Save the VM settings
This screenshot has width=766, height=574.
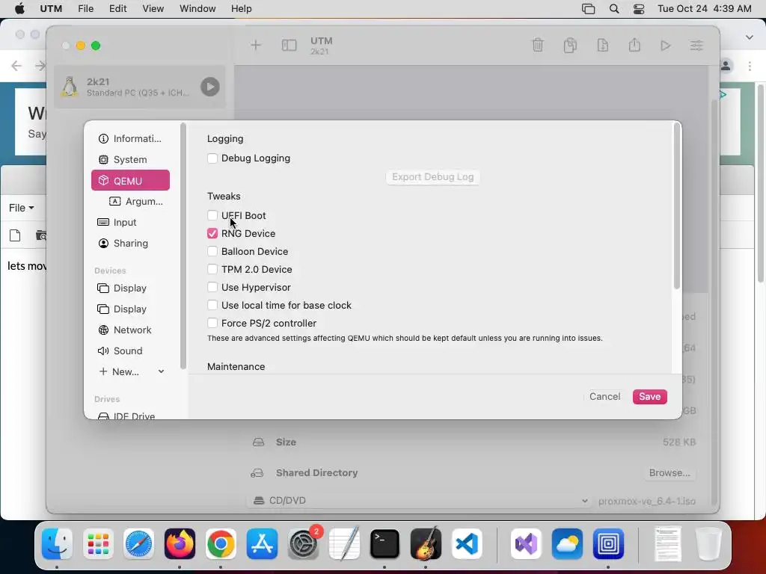click(650, 396)
